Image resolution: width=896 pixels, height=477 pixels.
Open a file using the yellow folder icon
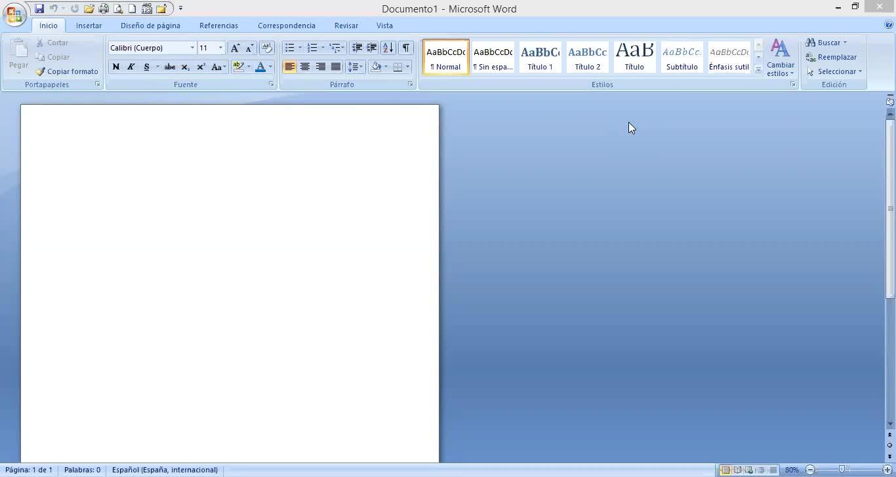tap(89, 9)
